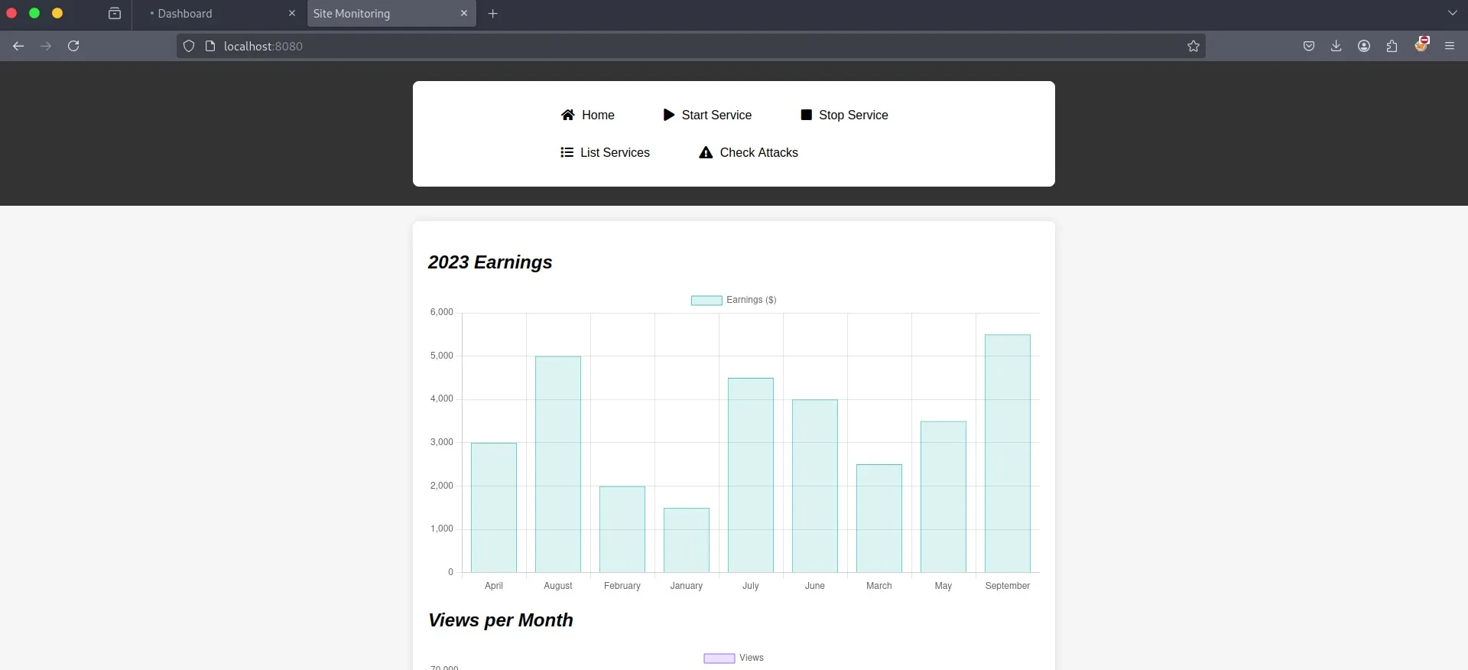Expand the list all tabs chevron
Screen dimensions: 1468x670
coord(1453,13)
